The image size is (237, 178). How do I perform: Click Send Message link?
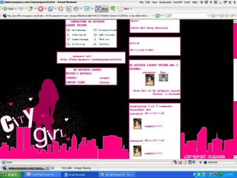(78, 30)
